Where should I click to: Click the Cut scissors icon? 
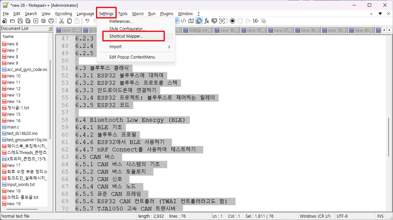(62, 21)
